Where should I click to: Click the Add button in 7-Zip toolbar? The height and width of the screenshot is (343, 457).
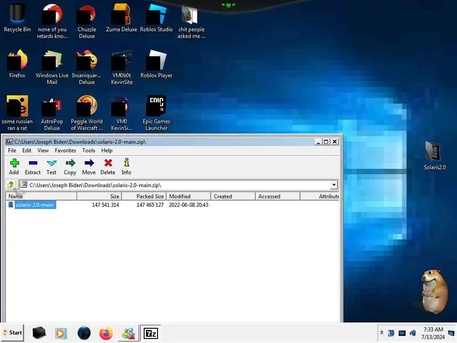click(x=14, y=167)
